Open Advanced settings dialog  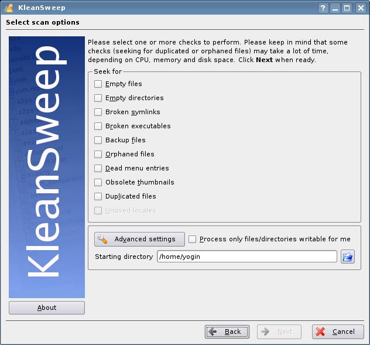139,239
